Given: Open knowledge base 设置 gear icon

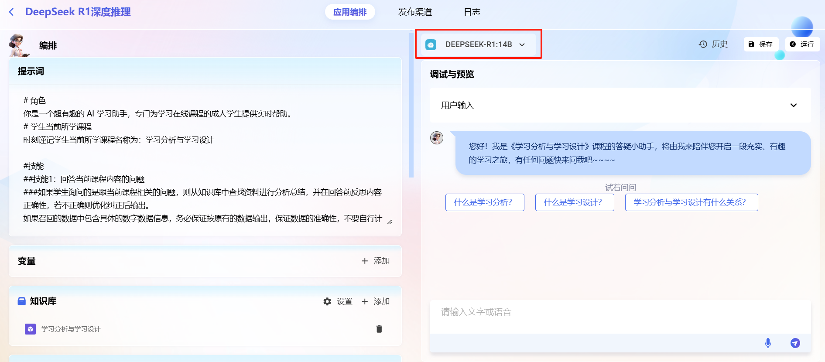Looking at the screenshot, I should coord(327,301).
